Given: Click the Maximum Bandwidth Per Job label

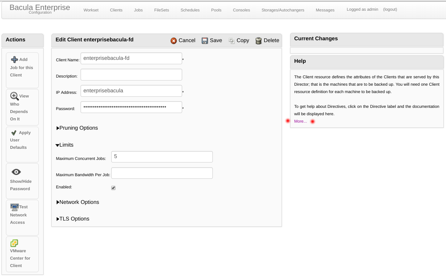Looking at the screenshot, I should [x=83, y=175].
